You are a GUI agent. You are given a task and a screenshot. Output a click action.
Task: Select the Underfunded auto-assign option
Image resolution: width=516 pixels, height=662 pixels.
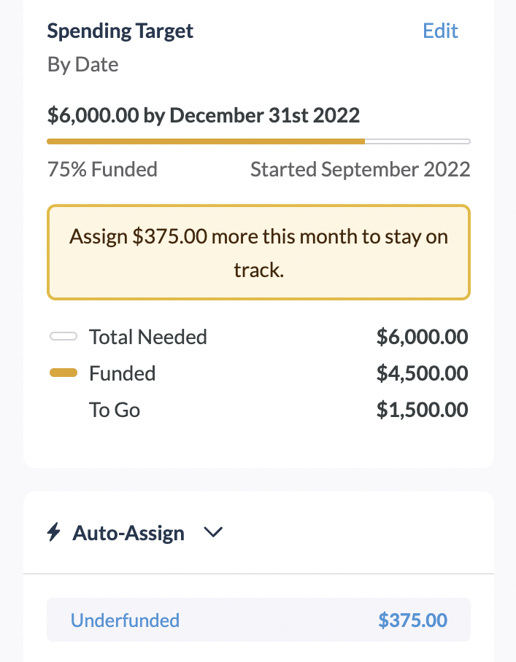125,620
